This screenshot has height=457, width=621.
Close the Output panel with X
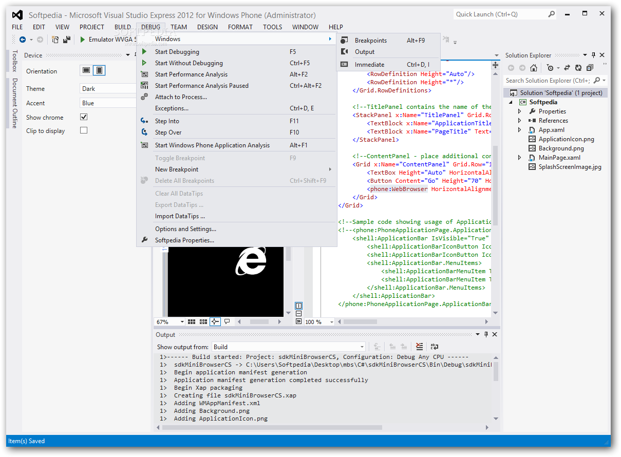point(495,334)
